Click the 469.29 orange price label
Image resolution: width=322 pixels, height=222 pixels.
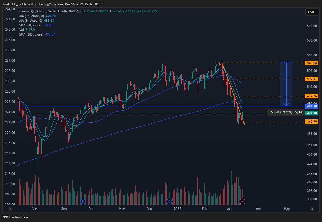pyautogui.click(x=311, y=122)
